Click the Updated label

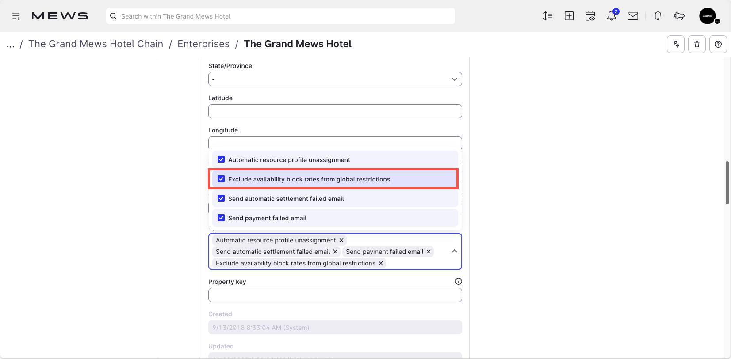coord(221,346)
